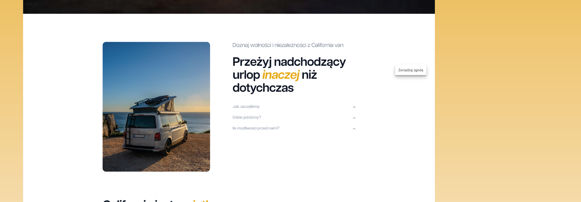Viewport: 581px width, 202px height.
Task: Select the 'Gdzie jeździmy?' question text
Action: 247,117
